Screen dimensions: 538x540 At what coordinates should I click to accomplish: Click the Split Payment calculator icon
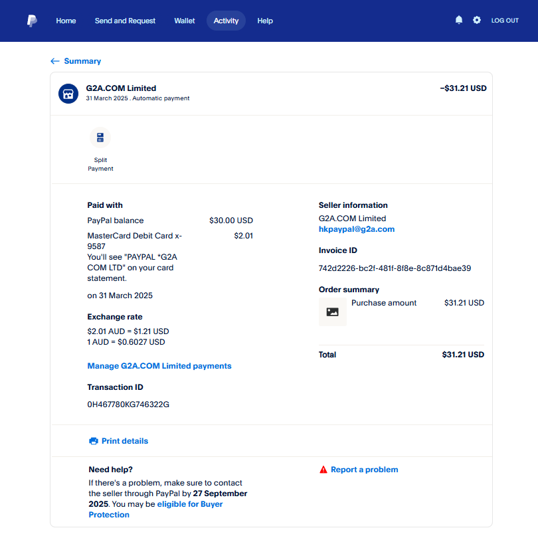(100, 137)
